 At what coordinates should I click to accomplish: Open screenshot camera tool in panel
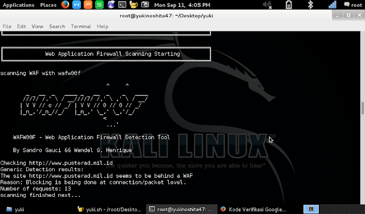tap(145, 5)
